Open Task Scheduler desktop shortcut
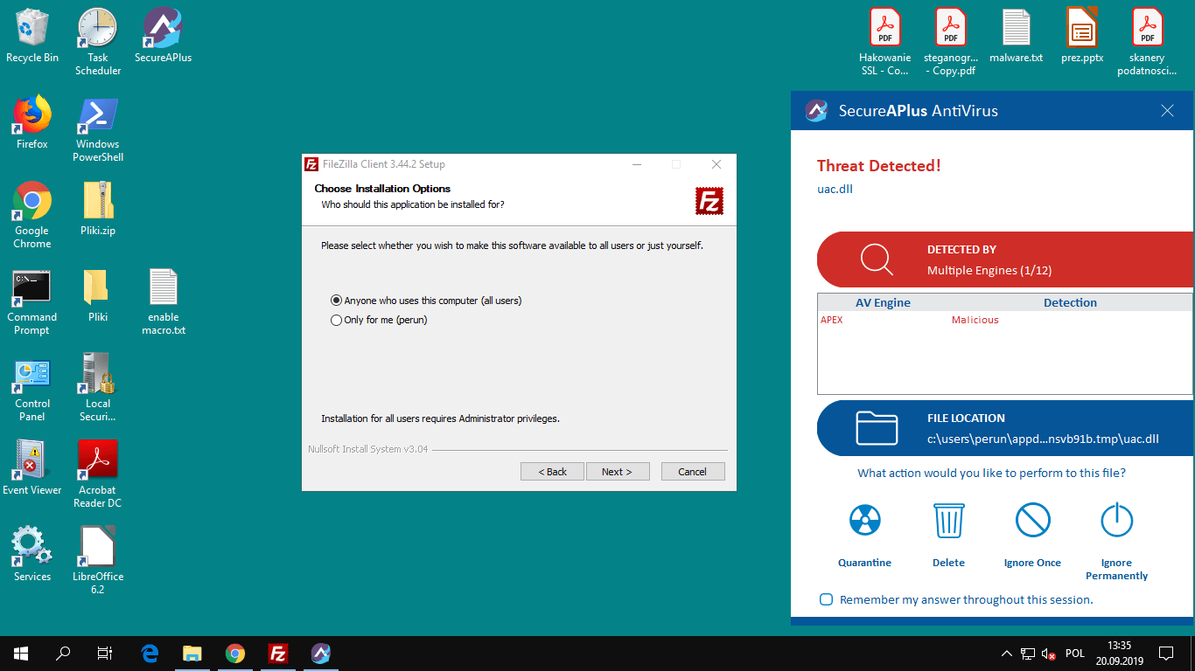 (98, 42)
